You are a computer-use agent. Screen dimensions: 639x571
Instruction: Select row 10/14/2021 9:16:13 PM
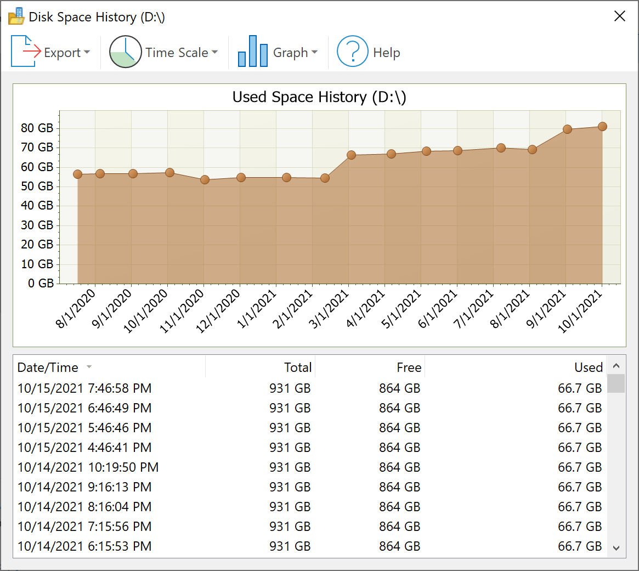click(310, 487)
